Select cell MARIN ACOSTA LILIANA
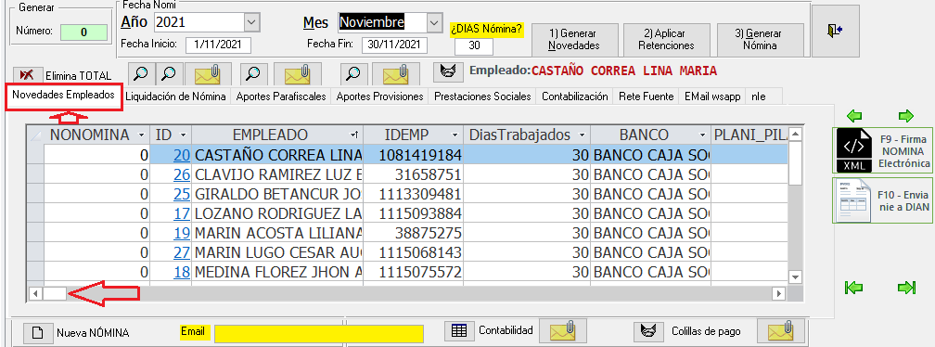This screenshot has height=347, width=935. click(277, 233)
